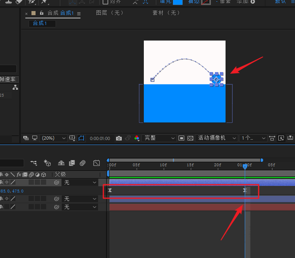Open the composition flowchart (mini-flowchart) icon
The image size is (295, 258).
pos(34,163)
